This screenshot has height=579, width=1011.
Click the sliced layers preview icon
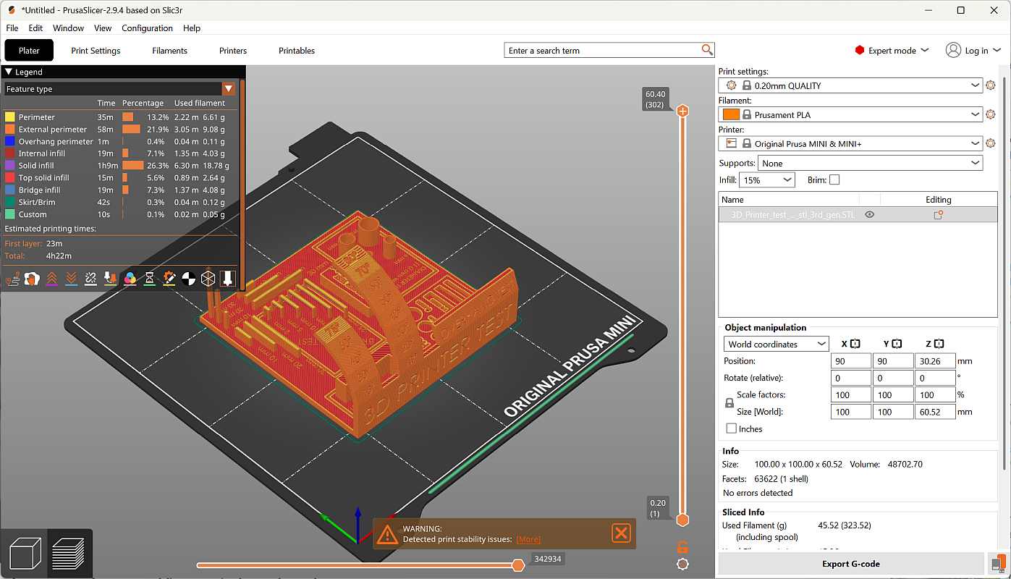click(69, 554)
